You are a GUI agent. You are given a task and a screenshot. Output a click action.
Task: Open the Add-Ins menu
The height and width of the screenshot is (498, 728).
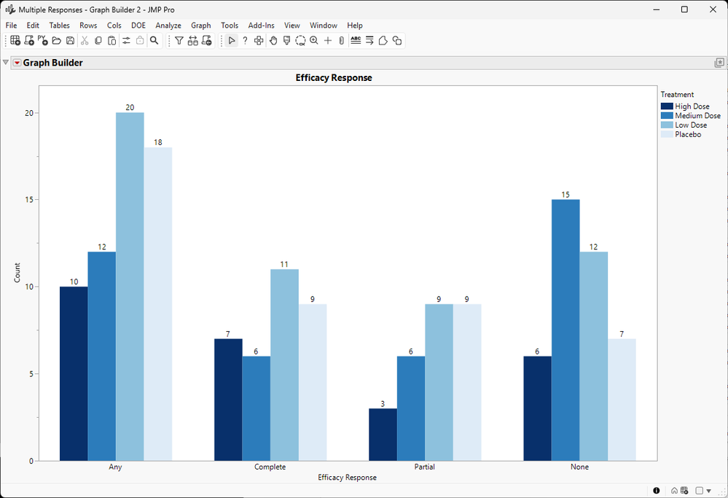tap(261, 26)
